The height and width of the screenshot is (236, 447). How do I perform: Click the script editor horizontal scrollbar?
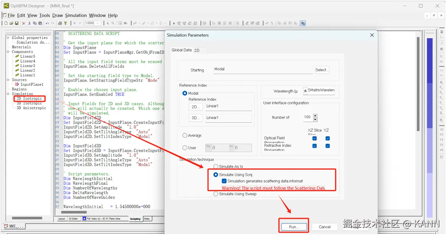pos(74,212)
